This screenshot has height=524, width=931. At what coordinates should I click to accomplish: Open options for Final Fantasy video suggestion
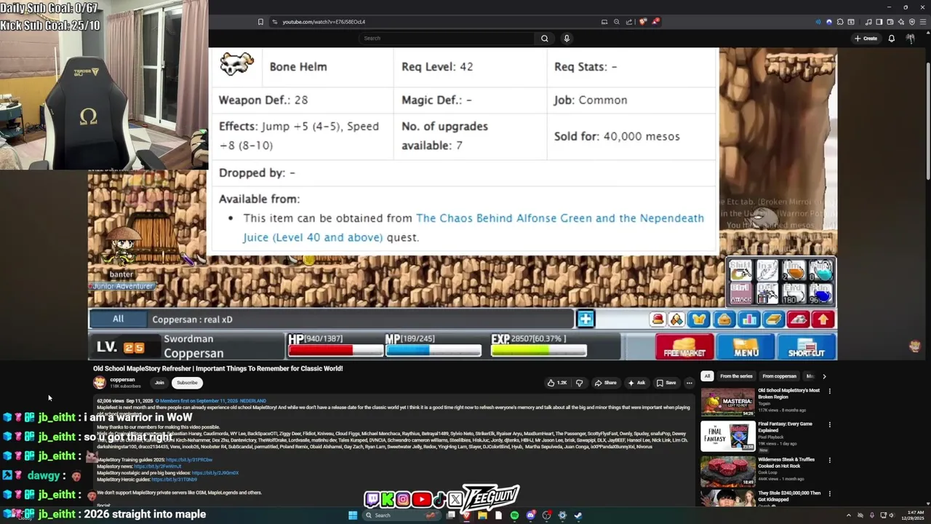829,424
